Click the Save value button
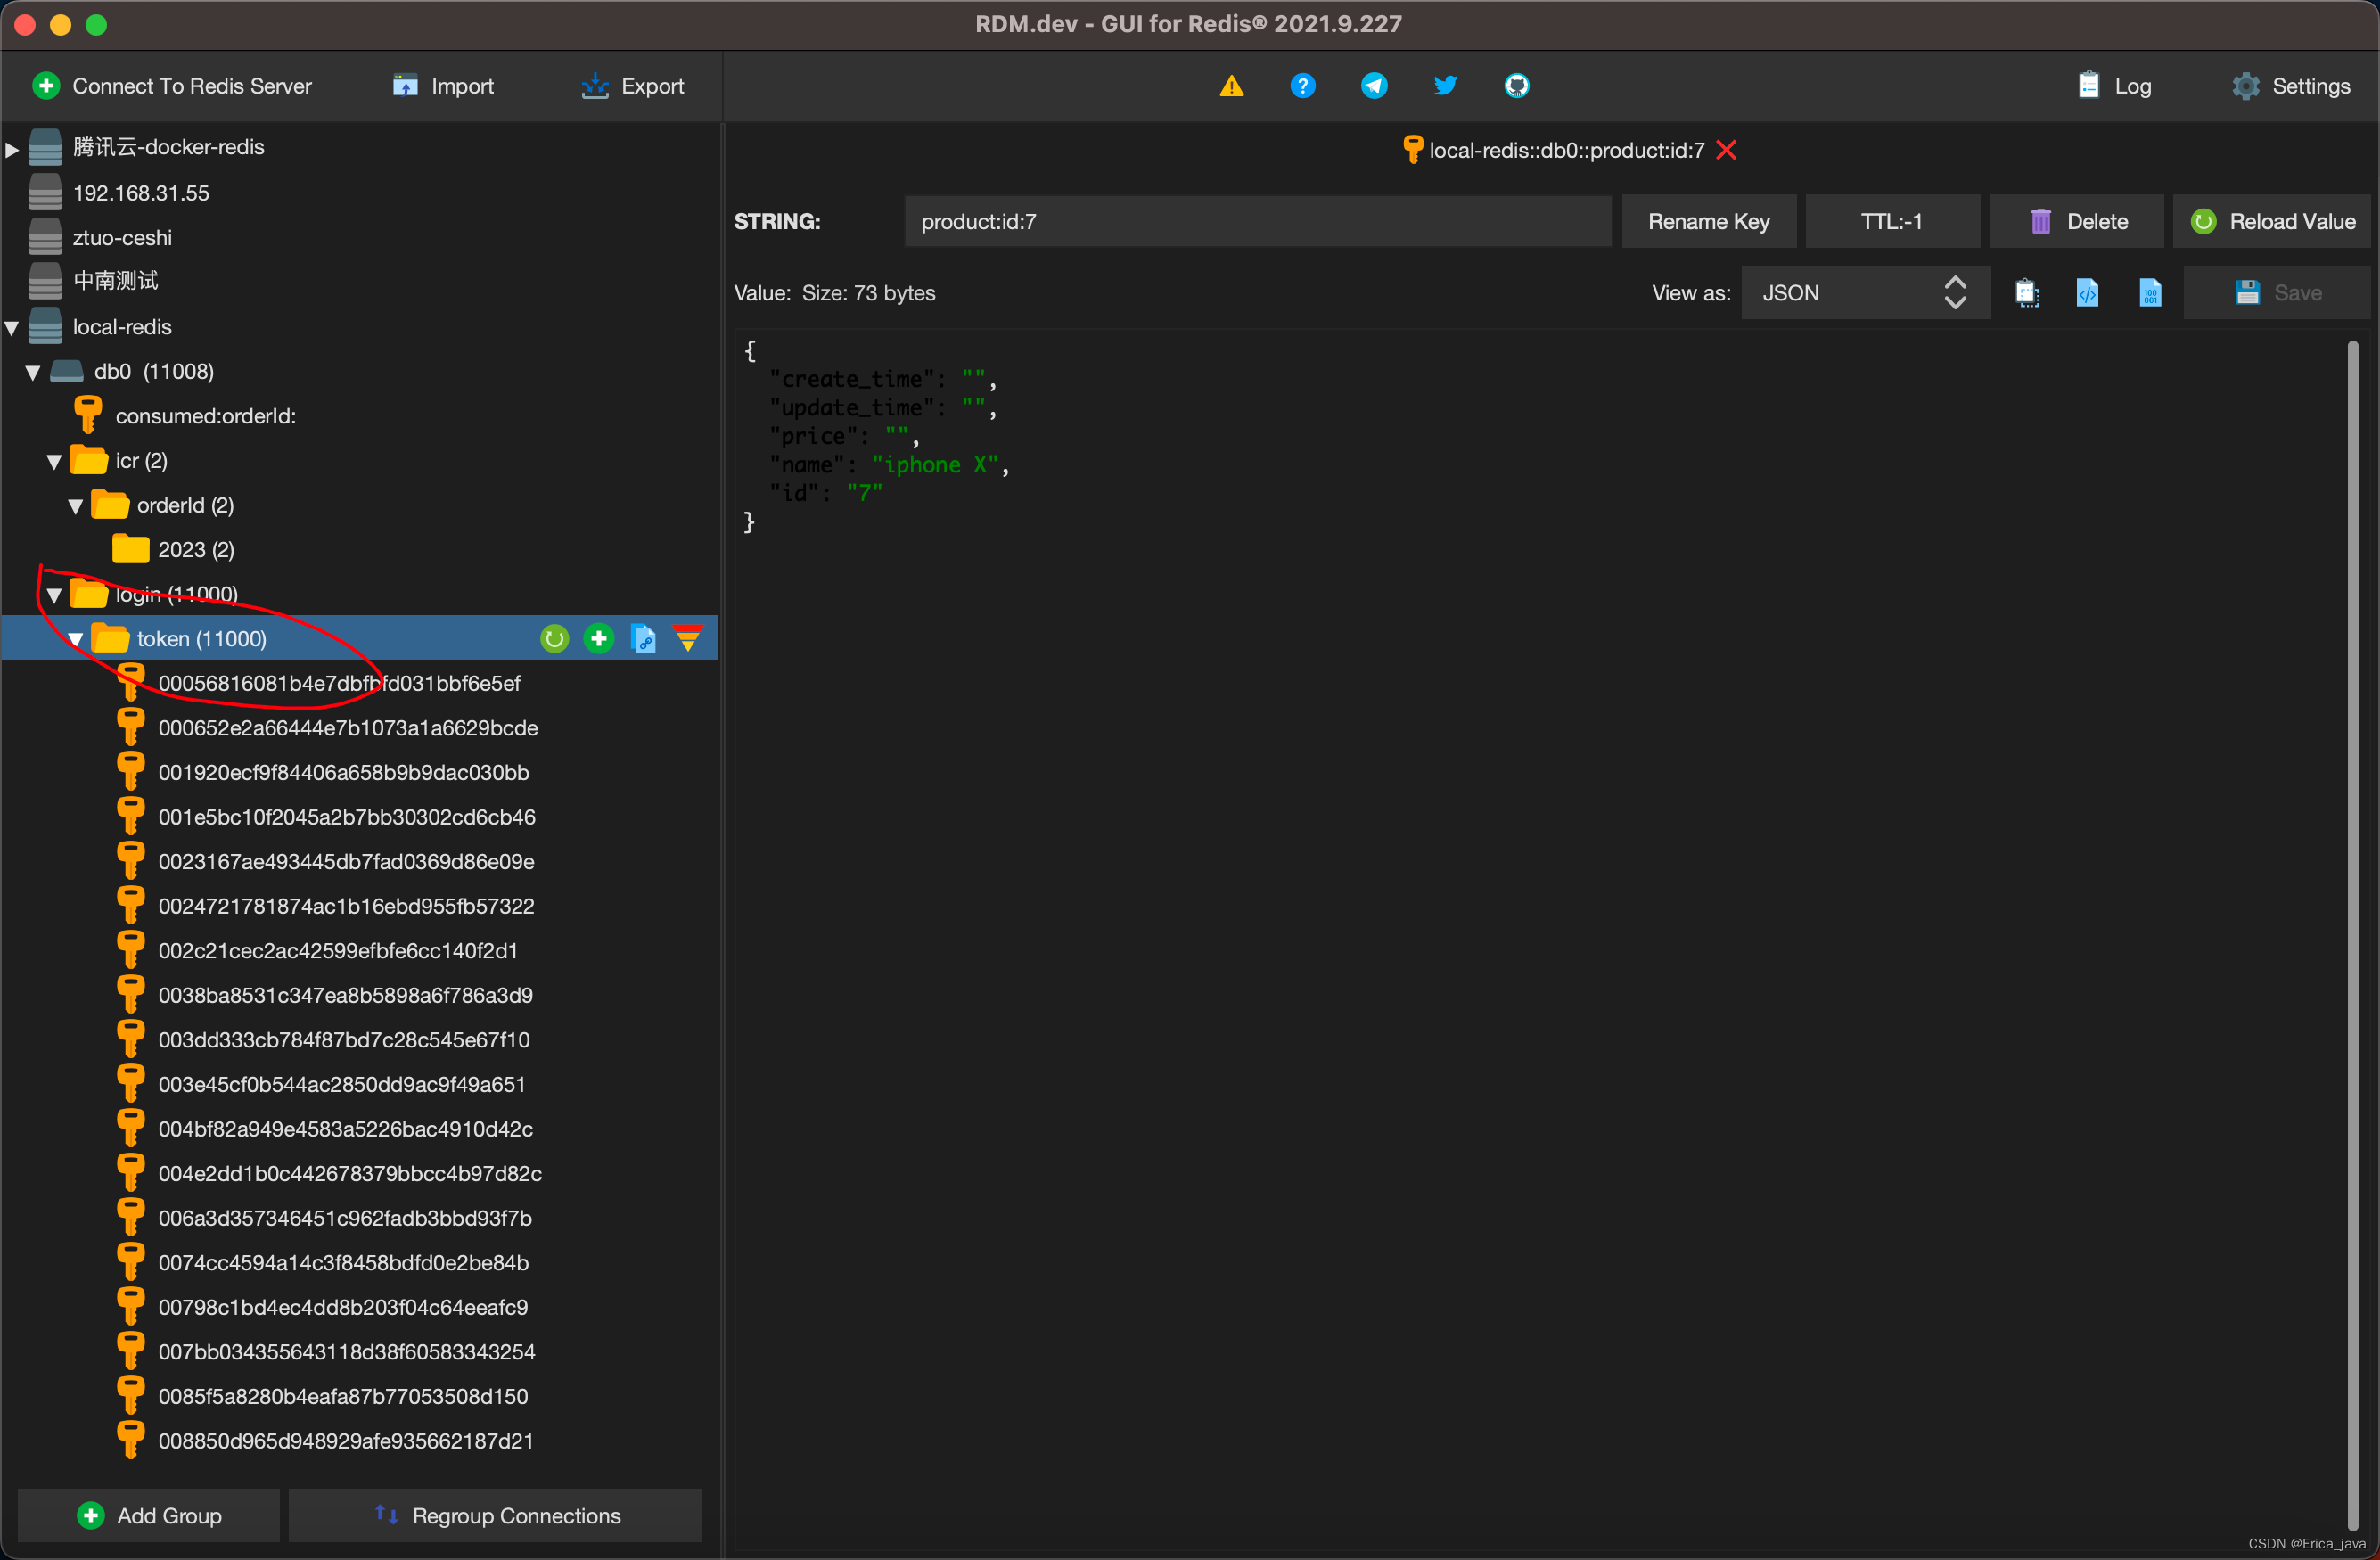The height and width of the screenshot is (1560, 2380). [2277, 293]
